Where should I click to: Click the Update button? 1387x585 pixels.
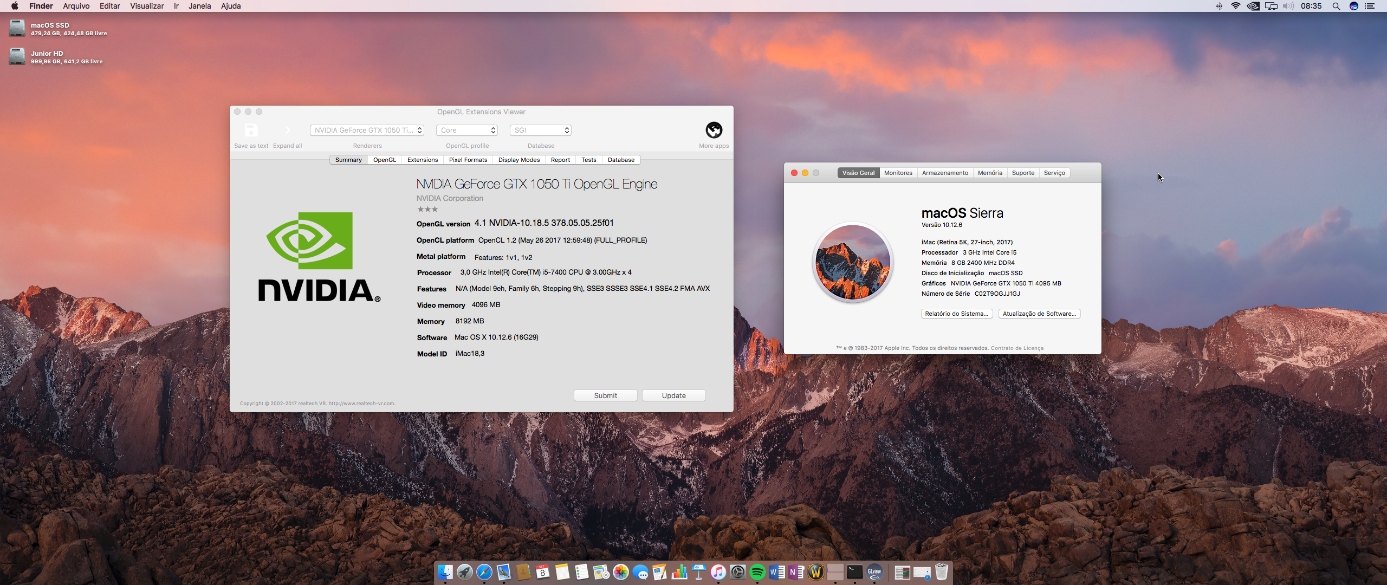tap(673, 395)
